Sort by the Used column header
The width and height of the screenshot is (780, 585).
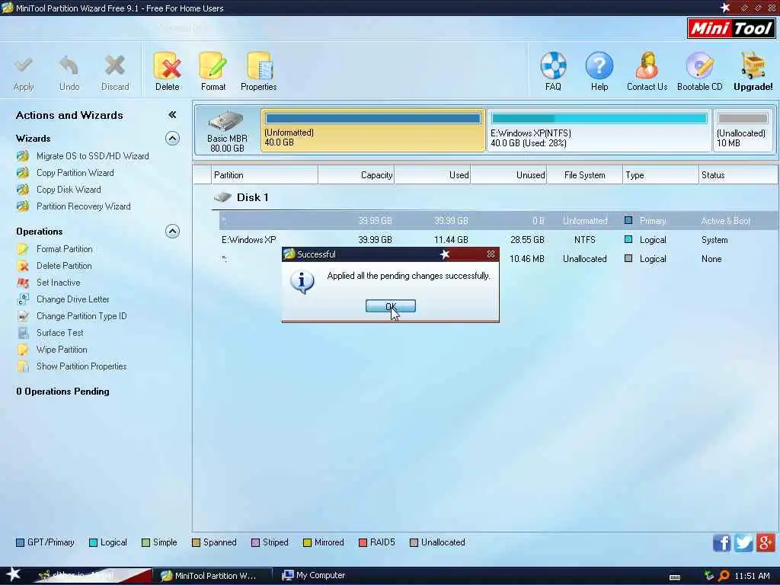click(433, 175)
